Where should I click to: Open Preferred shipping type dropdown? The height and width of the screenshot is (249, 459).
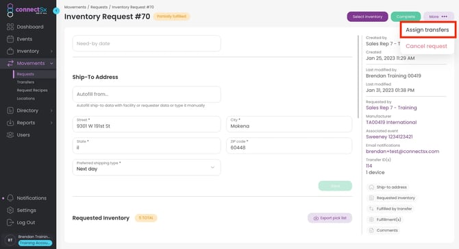[x=147, y=167]
